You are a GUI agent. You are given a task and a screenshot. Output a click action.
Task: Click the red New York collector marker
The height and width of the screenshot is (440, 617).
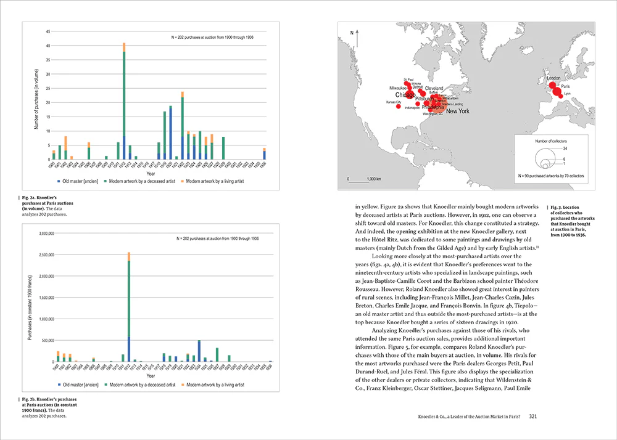[x=439, y=104]
